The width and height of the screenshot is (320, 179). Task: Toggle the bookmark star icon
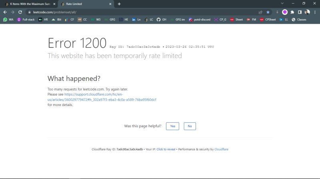coord(268,12)
